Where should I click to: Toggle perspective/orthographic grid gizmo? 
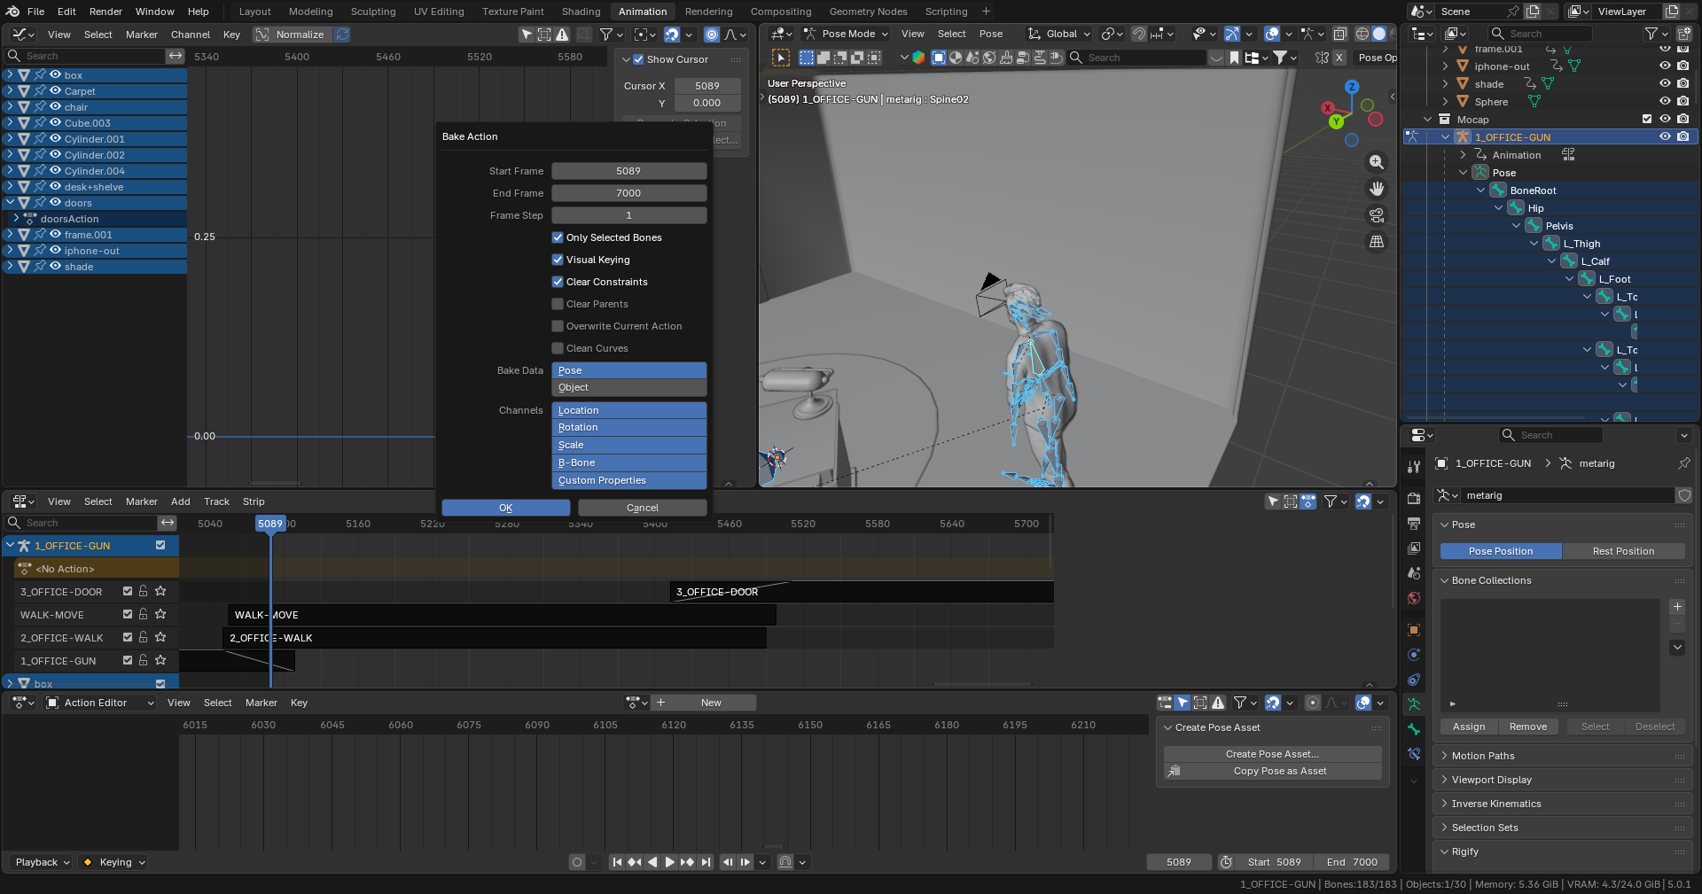[x=1377, y=242]
